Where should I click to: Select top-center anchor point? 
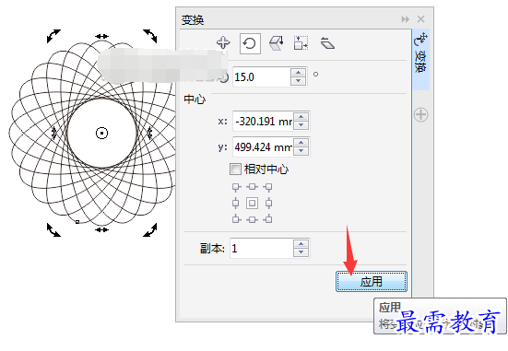coord(252,187)
